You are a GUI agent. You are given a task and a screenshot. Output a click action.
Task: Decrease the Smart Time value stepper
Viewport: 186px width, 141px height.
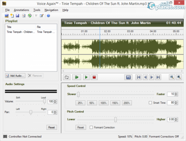click(x=176, y=104)
